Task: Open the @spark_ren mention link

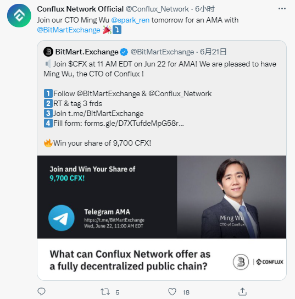Action: point(130,20)
